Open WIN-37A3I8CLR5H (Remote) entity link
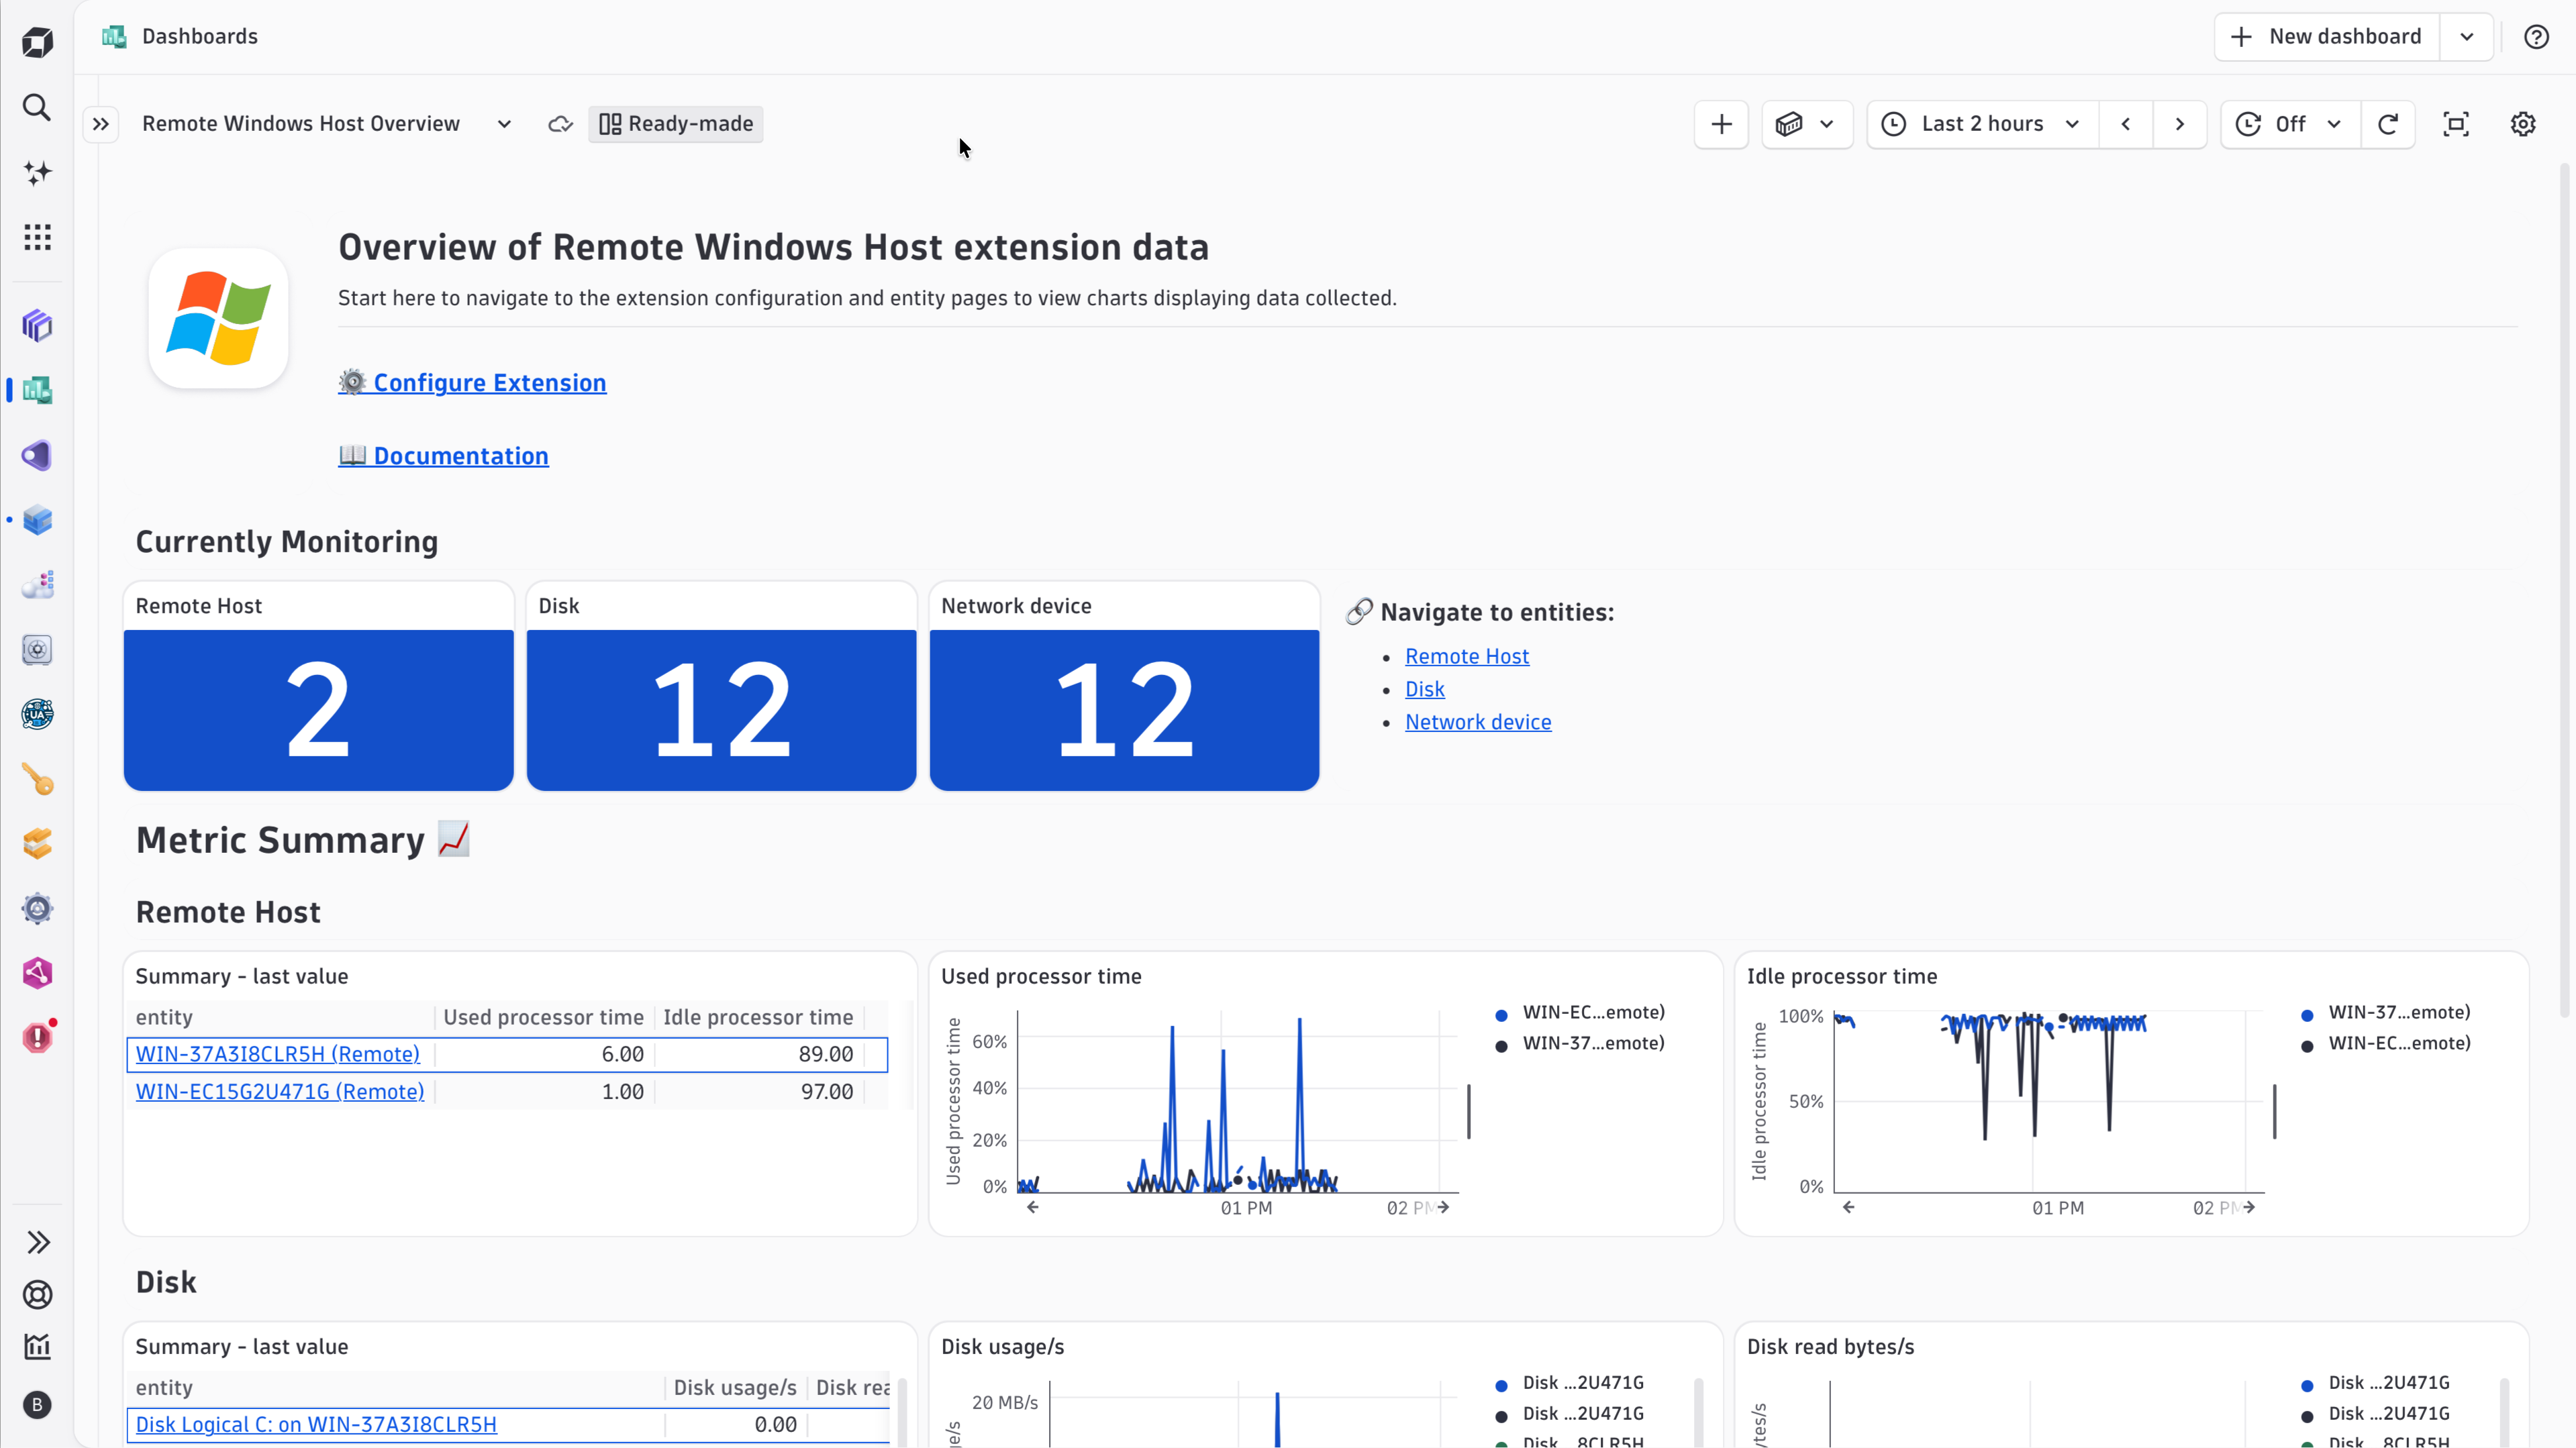 tap(277, 1054)
